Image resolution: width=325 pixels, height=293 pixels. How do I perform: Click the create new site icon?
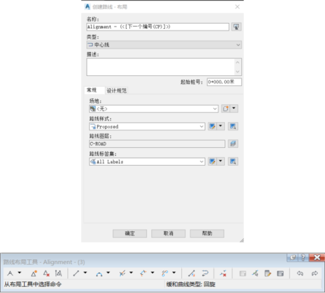pos(226,109)
